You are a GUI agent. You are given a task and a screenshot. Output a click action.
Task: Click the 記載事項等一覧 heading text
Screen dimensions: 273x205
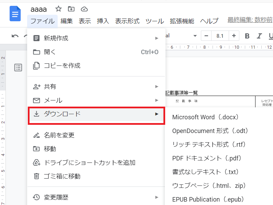[181, 93]
